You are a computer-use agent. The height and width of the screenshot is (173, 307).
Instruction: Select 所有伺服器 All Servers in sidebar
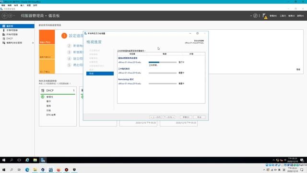click(x=17, y=34)
